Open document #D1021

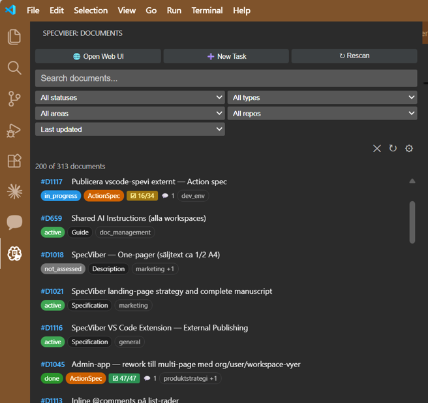tap(52, 291)
